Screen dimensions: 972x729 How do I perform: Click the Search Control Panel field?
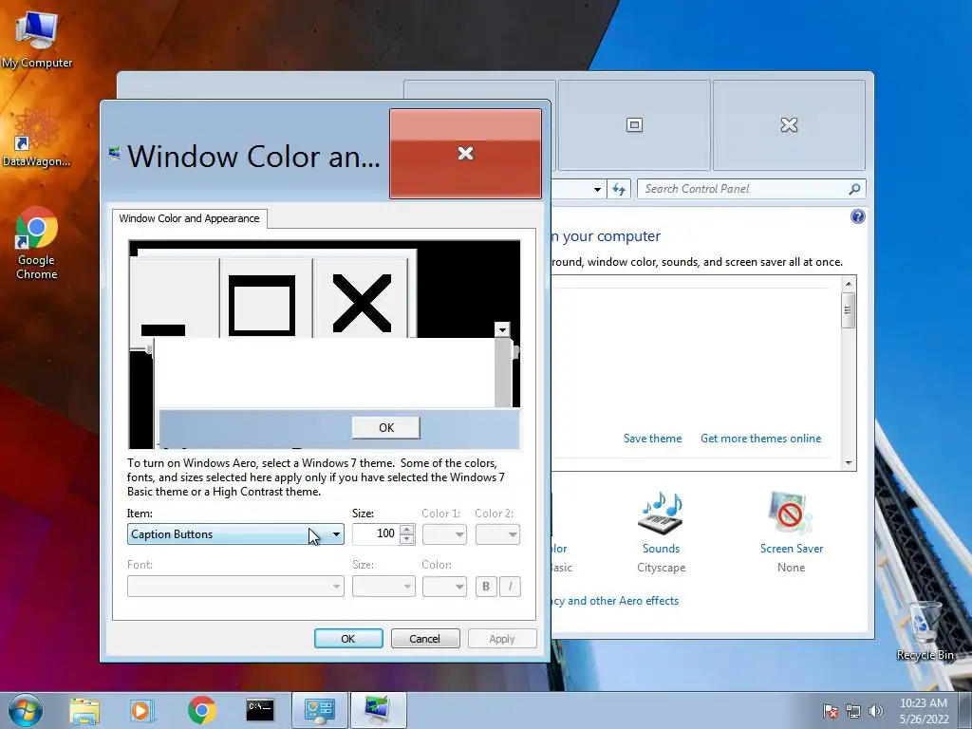[x=744, y=189]
